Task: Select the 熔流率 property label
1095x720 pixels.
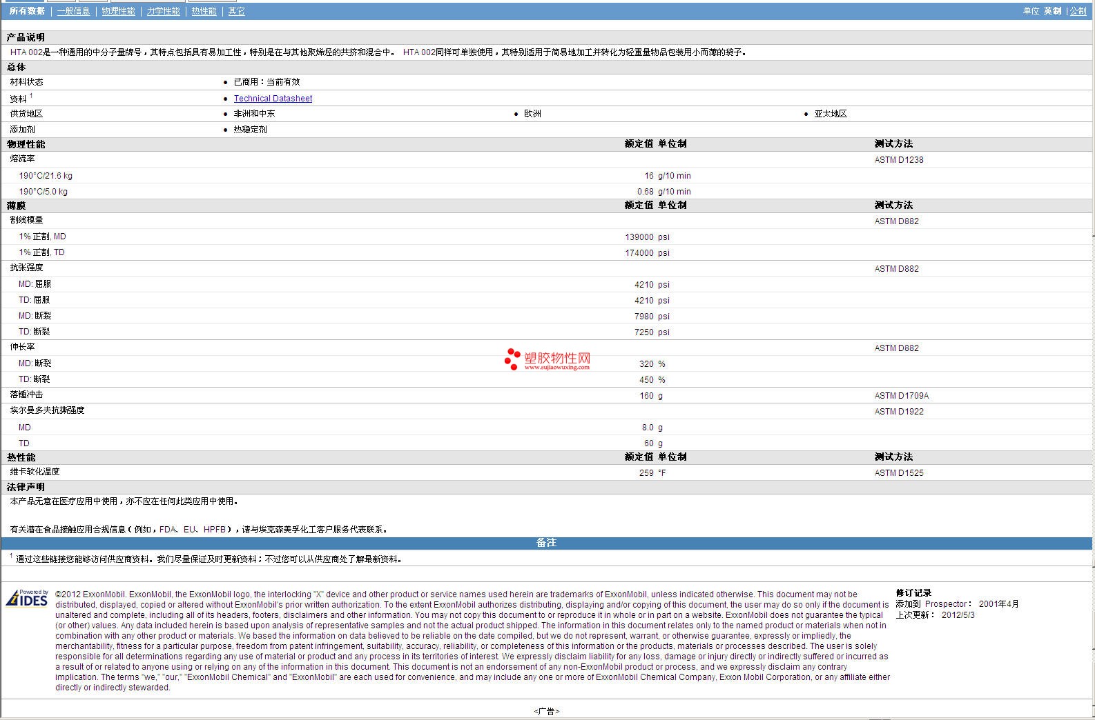Action: [x=22, y=159]
